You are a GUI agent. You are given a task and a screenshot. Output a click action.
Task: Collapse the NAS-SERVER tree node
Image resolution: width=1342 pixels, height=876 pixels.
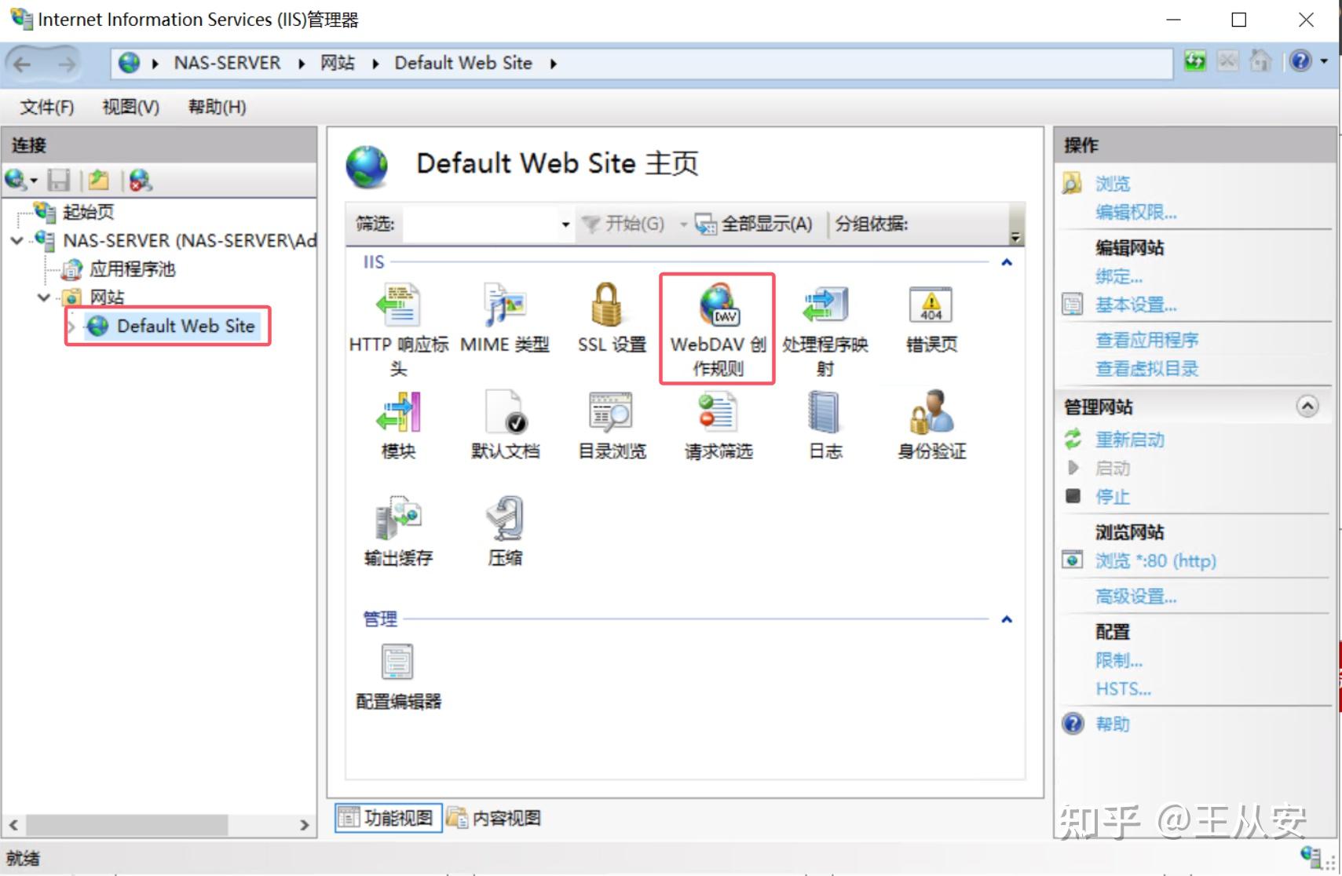[x=17, y=241]
